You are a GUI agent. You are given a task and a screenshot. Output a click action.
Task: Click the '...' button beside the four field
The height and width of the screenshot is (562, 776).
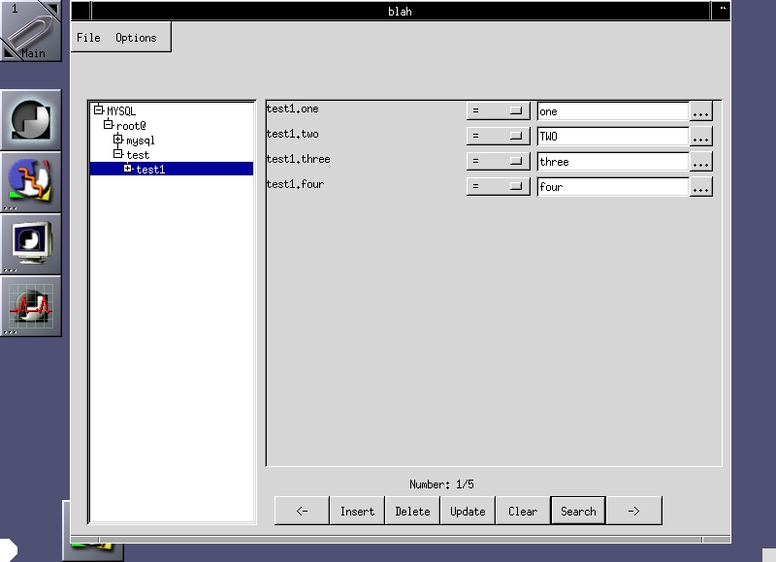click(x=700, y=187)
